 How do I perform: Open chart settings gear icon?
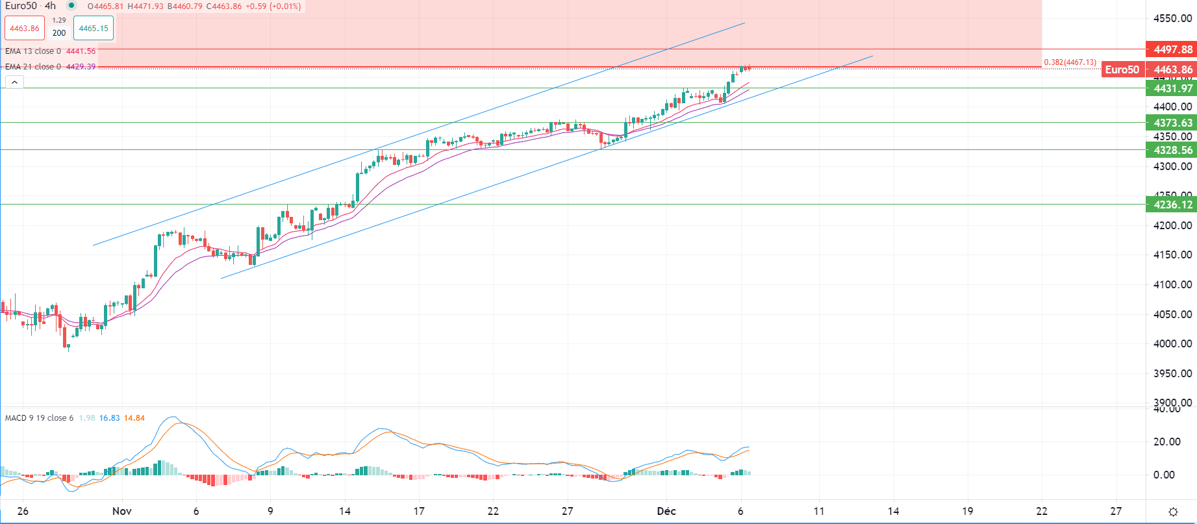[x=1173, y=512]
